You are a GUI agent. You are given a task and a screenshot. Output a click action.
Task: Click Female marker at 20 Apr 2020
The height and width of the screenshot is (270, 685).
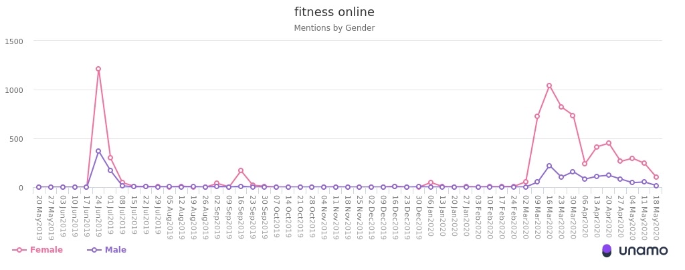pos(608,143)
